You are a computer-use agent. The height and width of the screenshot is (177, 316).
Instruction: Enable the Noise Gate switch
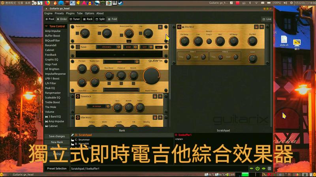pyautogui.click(x=77, y=33)
